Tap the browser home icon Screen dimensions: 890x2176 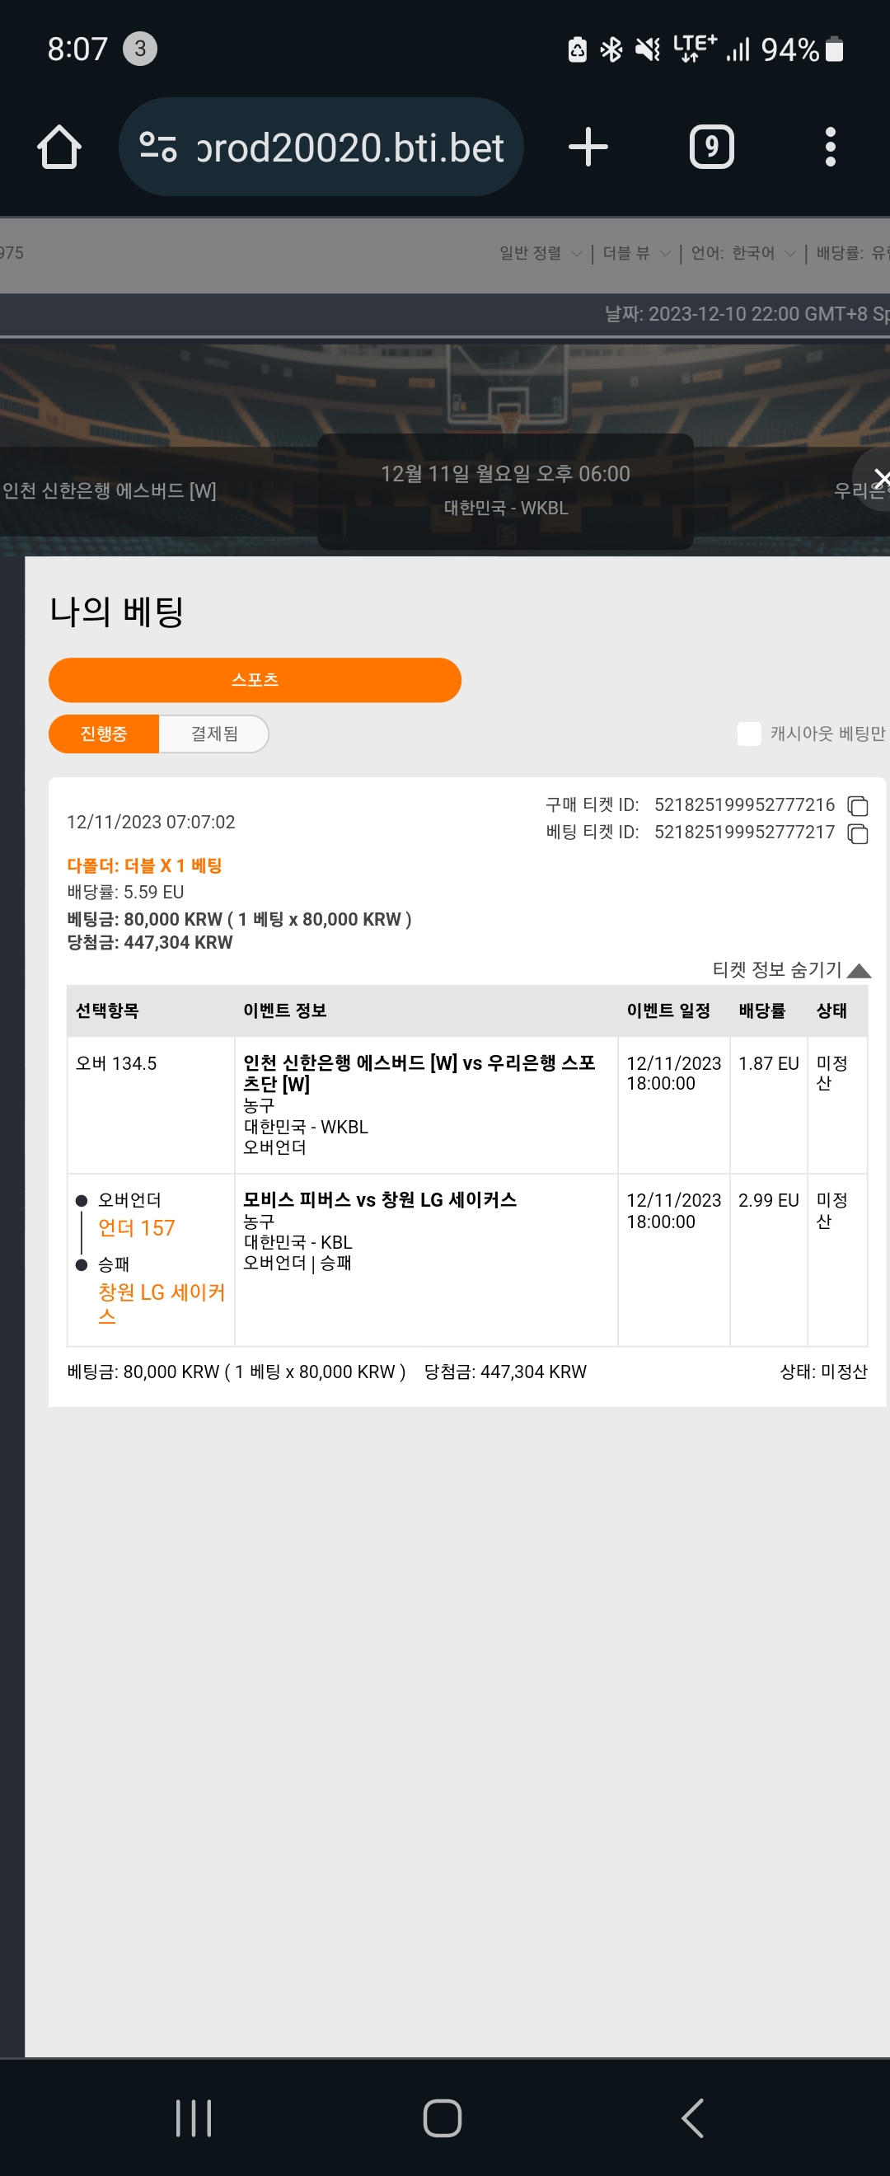(x=59, y=147)
